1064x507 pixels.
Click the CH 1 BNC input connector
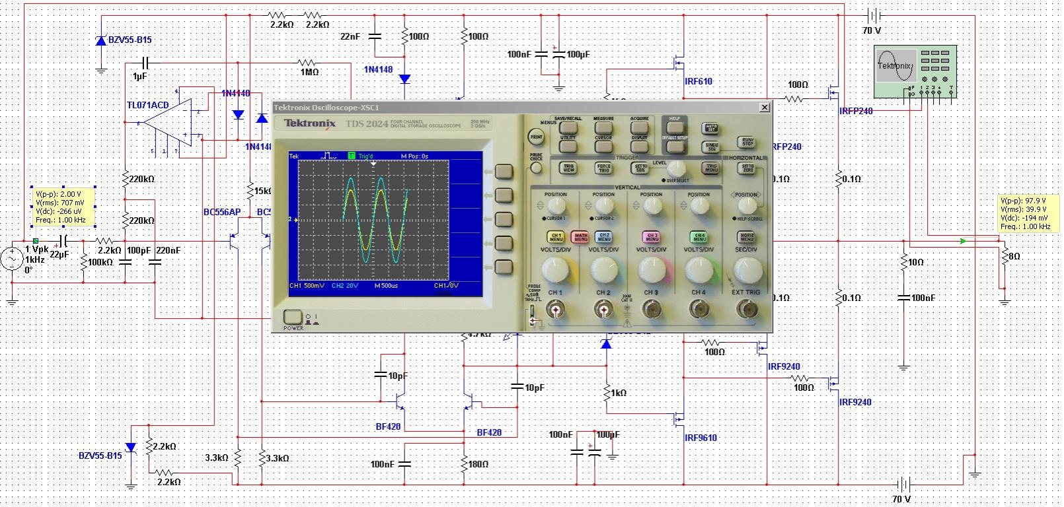coord(556,308)
